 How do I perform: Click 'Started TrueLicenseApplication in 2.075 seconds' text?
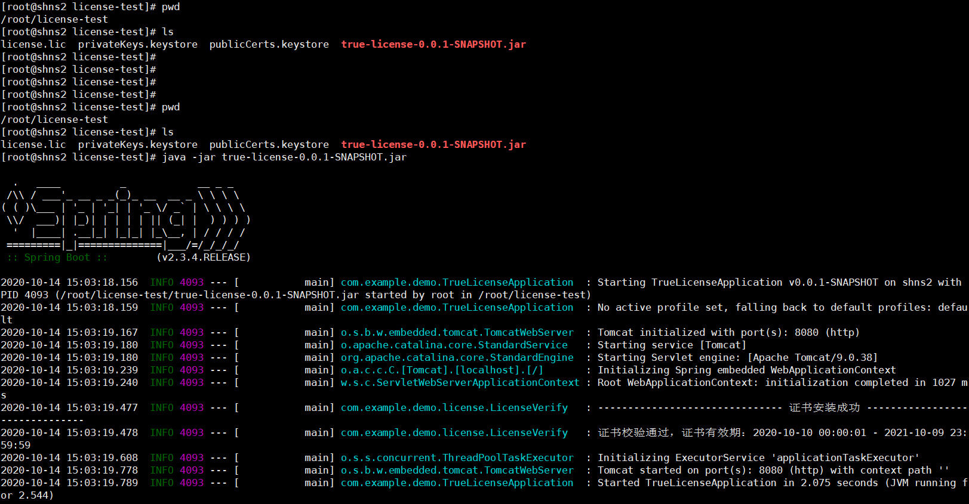coord(738,483)
